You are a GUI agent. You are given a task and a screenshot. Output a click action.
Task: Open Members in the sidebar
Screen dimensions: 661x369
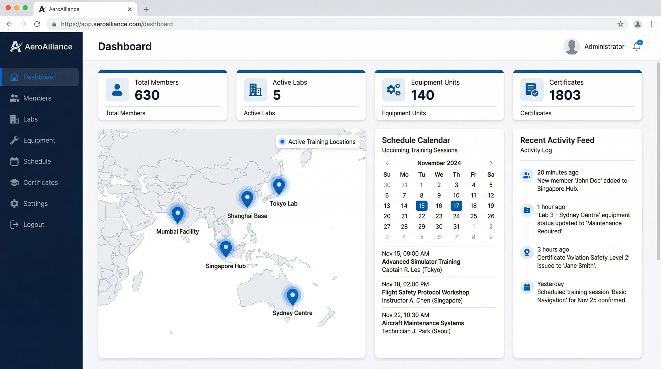37,98
